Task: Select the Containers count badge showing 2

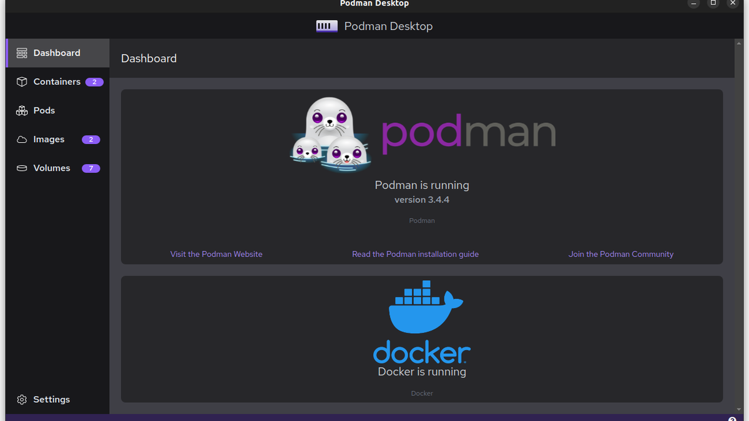Action: [94, 82]
